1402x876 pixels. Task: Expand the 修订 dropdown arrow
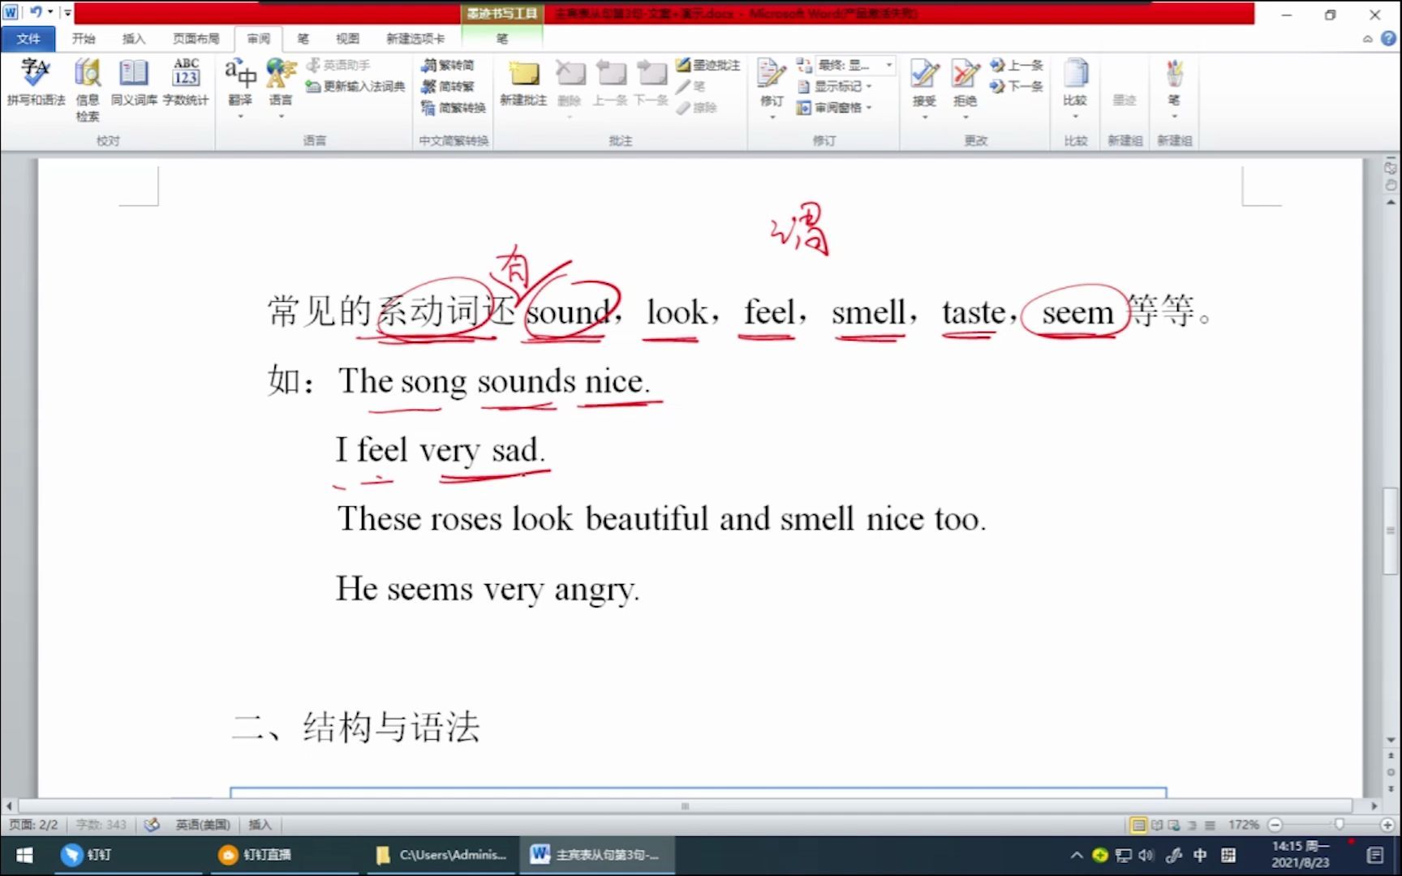coord(772,117)
